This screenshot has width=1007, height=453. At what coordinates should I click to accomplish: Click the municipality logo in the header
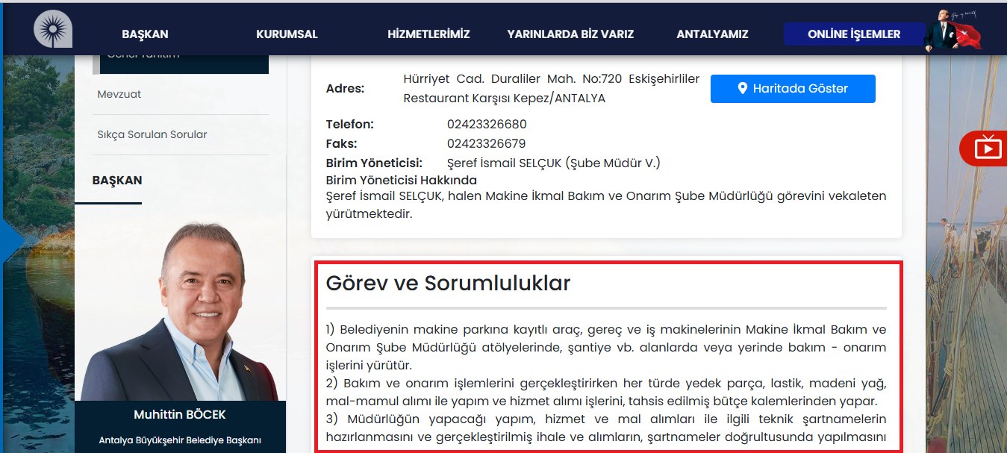pos(52,30)
